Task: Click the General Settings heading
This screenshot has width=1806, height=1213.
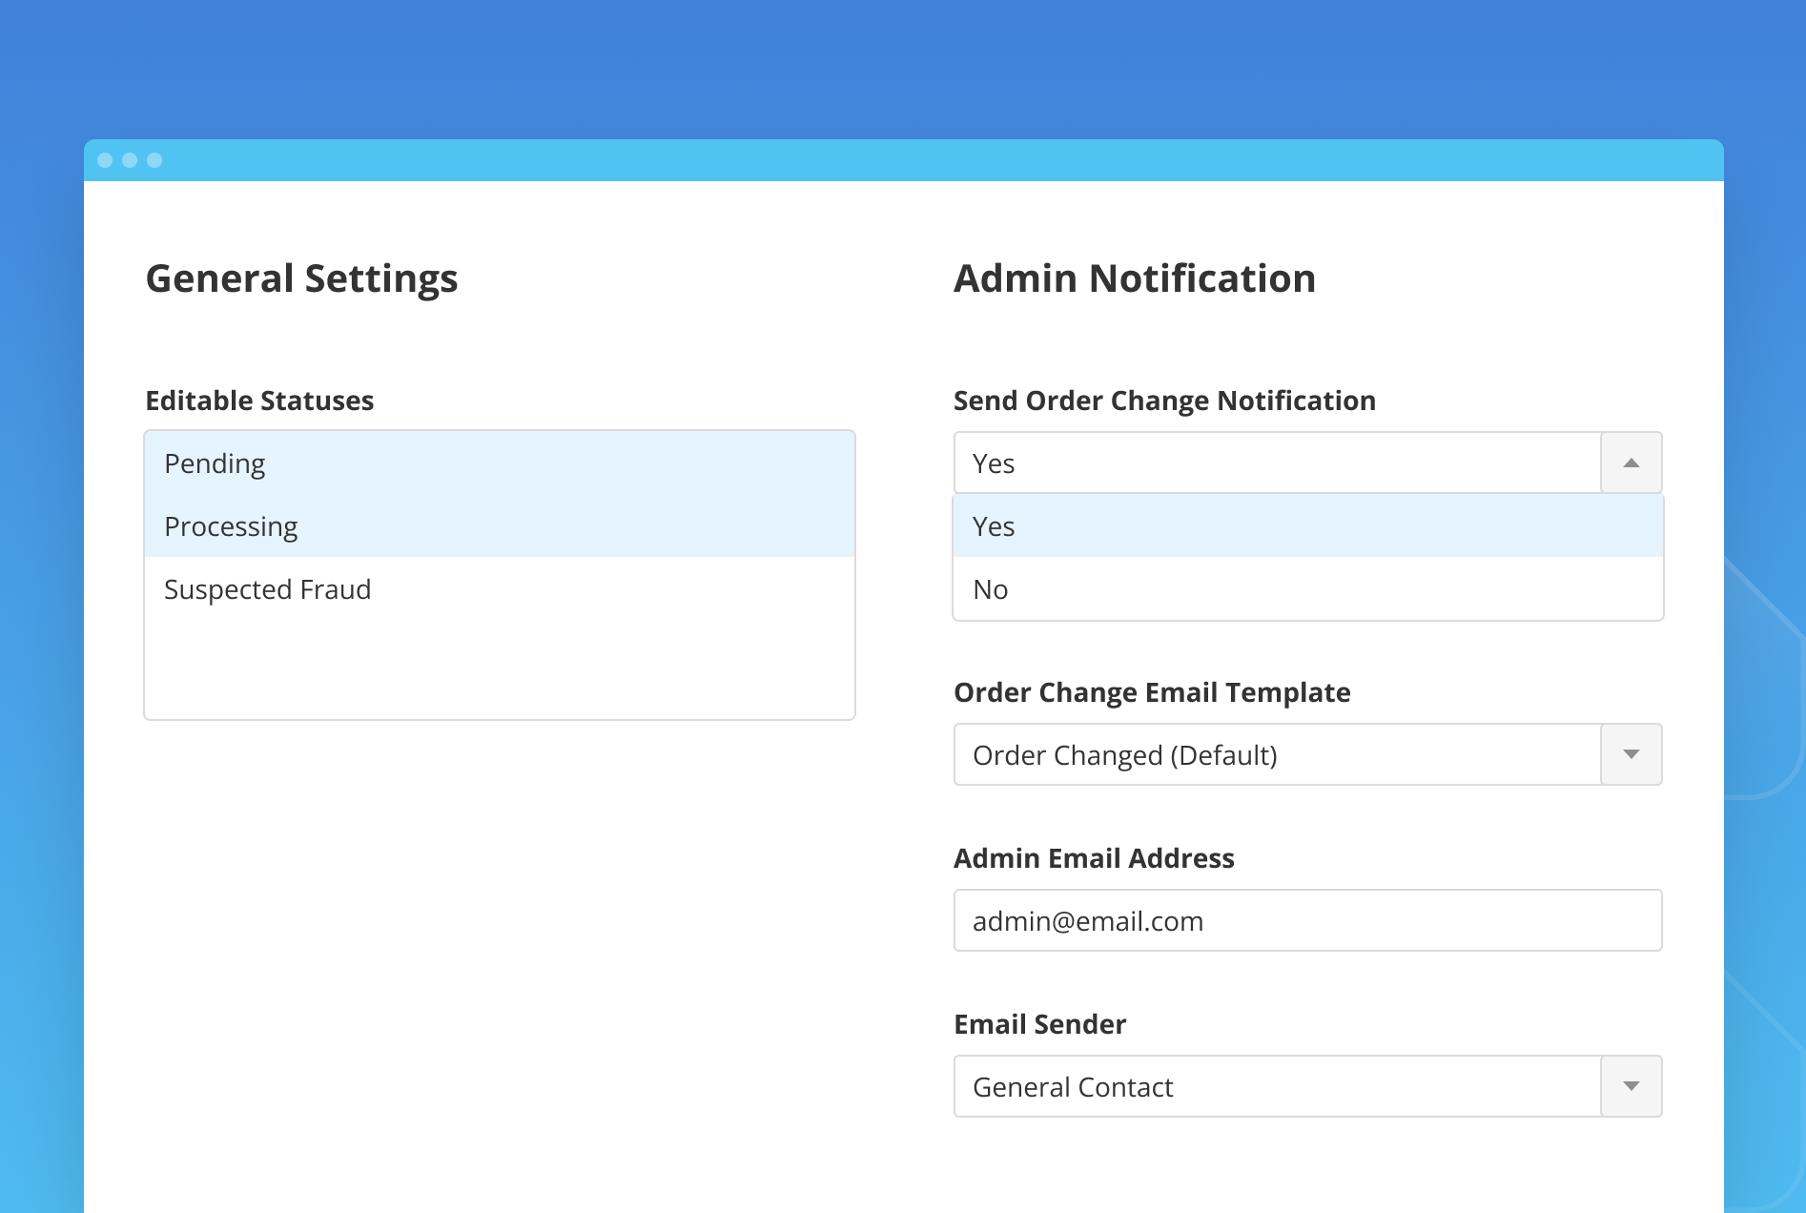Action: coord(301,278)
